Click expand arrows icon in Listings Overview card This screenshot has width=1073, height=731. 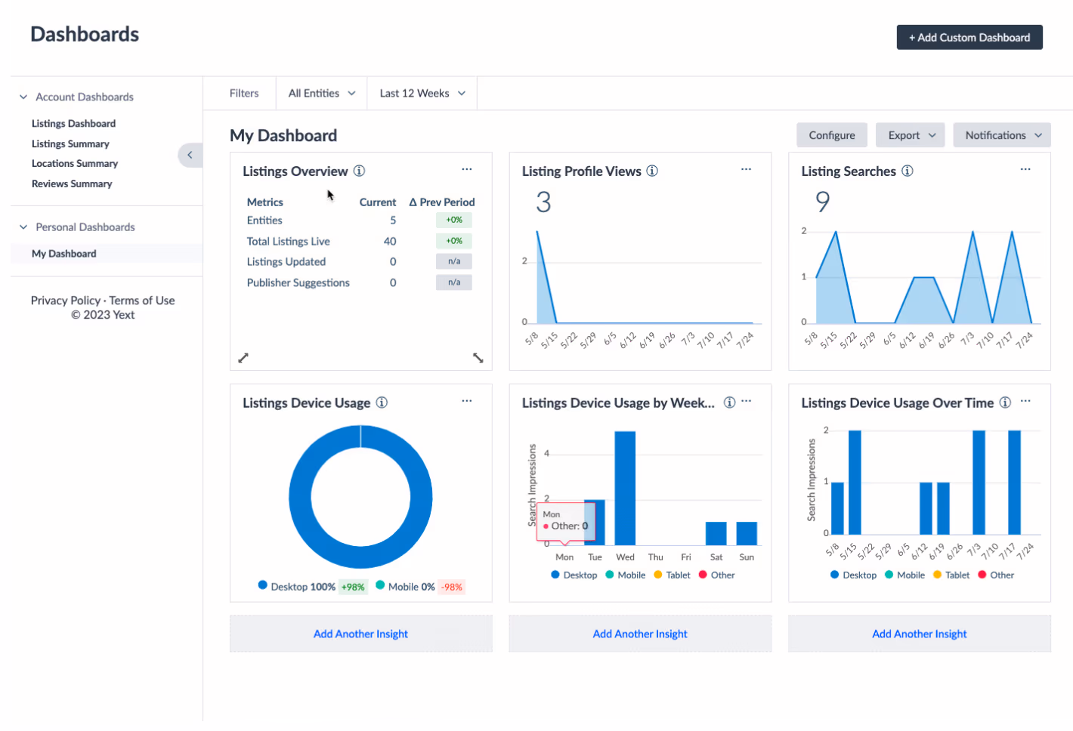click(243, 358)
